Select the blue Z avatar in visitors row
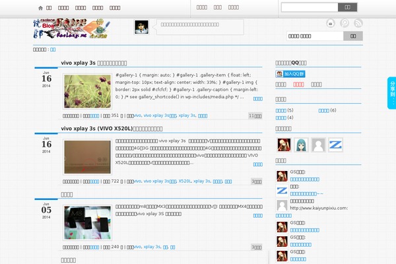This screenshot has width=396, height=264. pyautogui.click(x=335, y=145)
